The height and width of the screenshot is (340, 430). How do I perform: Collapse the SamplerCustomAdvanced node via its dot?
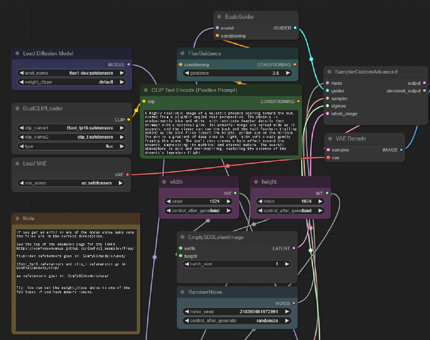coord(329,72)
